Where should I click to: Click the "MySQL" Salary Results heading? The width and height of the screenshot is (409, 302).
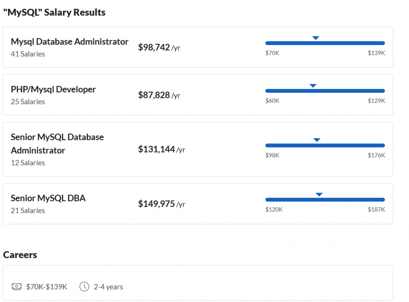(54, 12)
